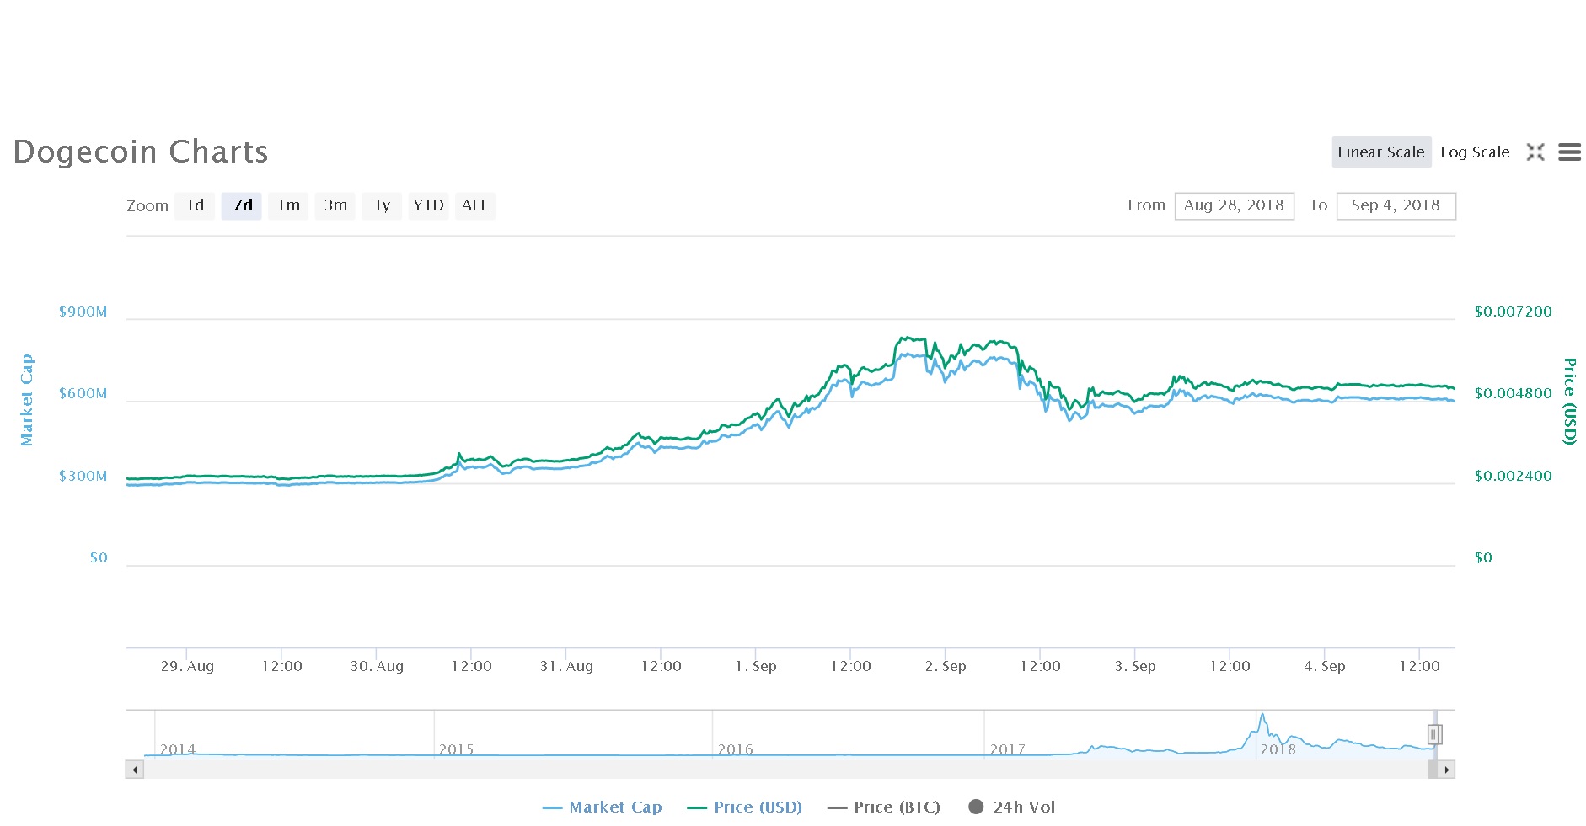Switch to Linear Scale
This screenshot has height=826, width=1586.
pos(1381,152)
